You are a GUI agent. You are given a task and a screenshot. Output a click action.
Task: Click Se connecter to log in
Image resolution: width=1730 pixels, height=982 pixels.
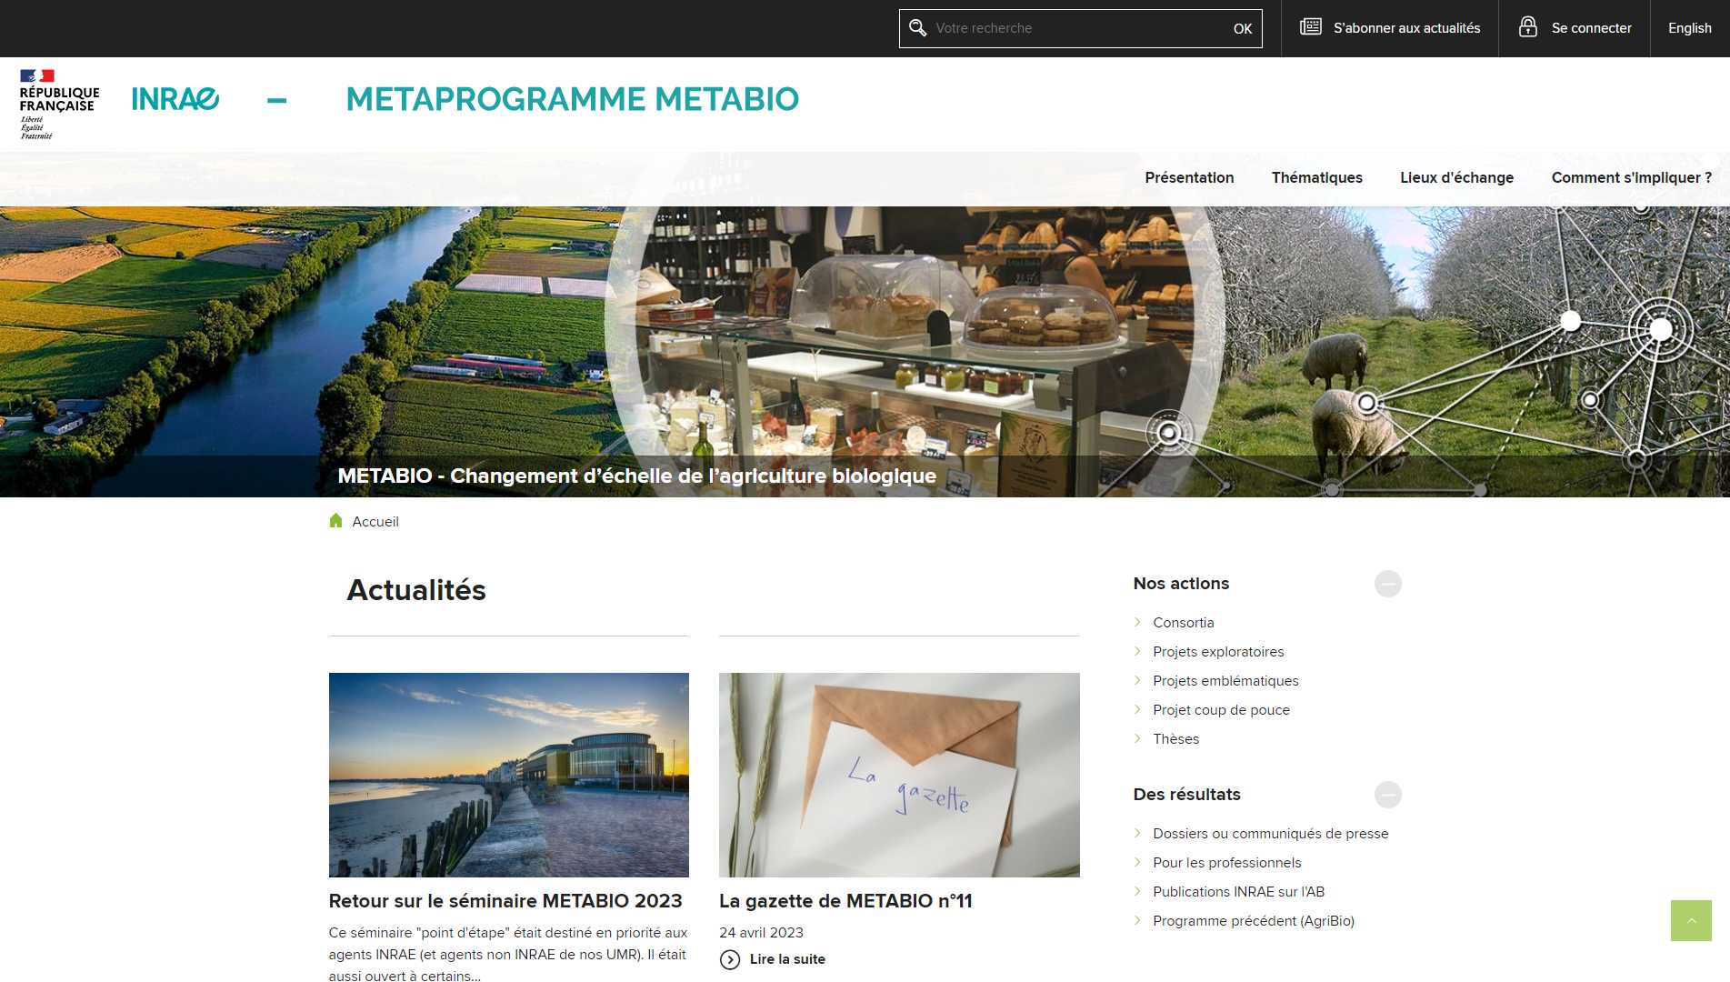pos(1591,28)
